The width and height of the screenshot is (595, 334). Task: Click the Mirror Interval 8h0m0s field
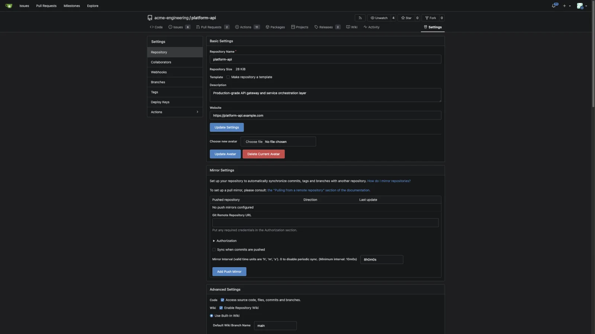coord(382,259)
